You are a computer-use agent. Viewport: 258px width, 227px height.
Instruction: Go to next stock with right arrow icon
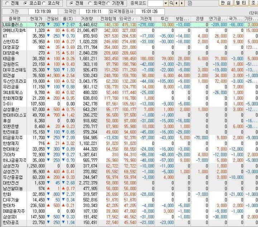pos(182,3)
